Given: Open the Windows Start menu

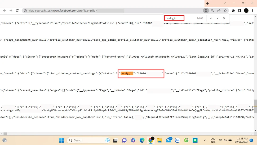Looking at the screenshot, I should (61, 140).
